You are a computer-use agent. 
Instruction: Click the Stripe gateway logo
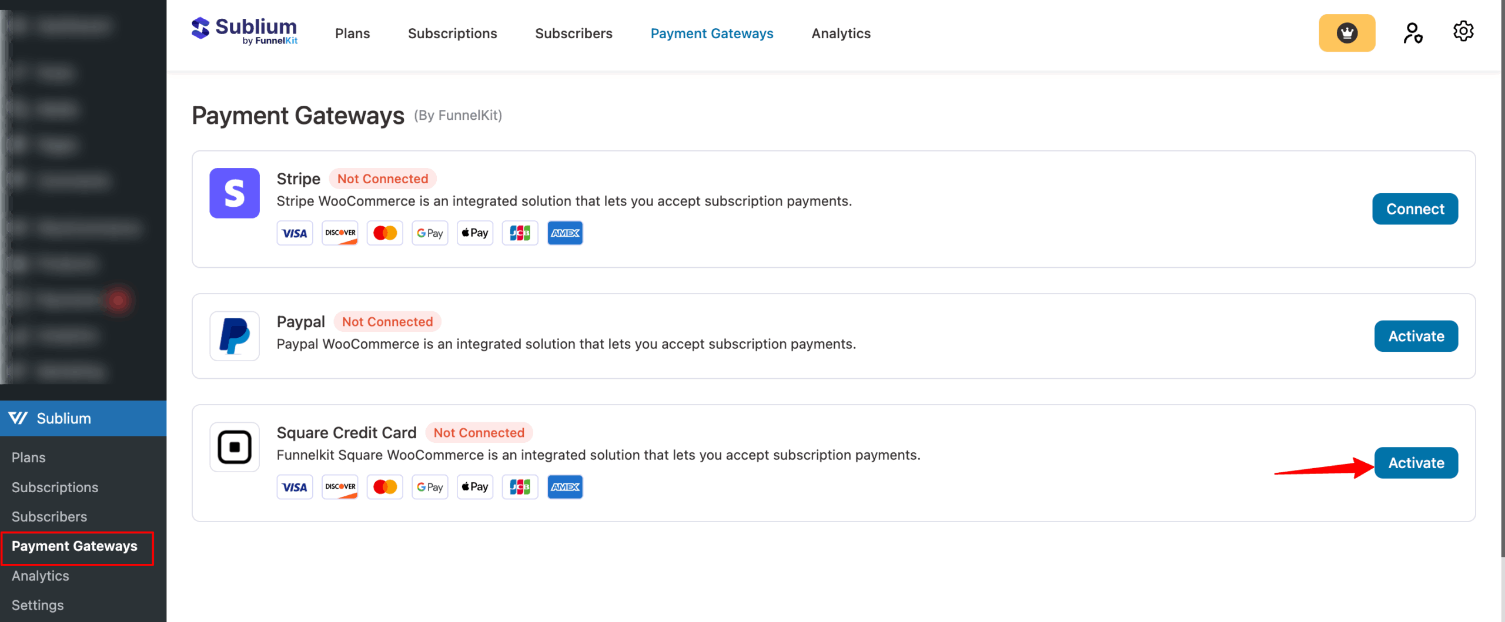(x=235, y=193)
